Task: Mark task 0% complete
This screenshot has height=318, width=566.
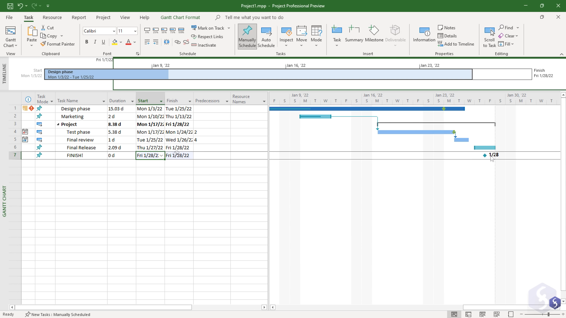Action: 147,30
